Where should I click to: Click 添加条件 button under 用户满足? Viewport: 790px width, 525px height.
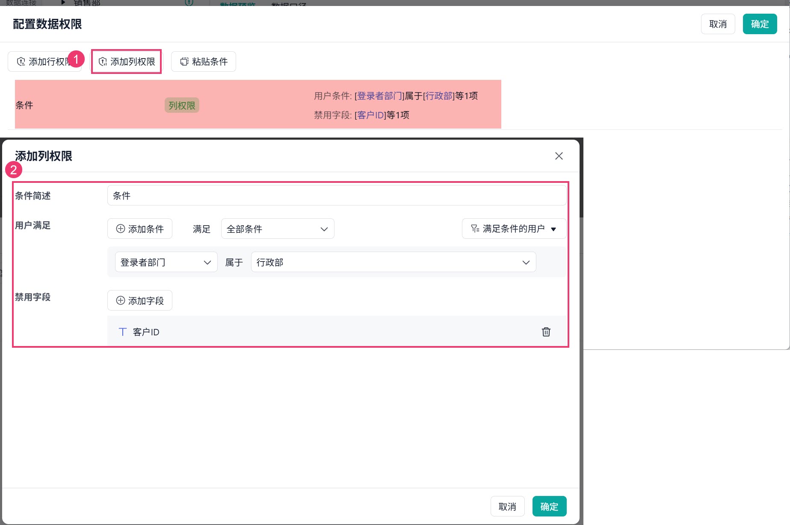pyautogui.click(x=140, y=229)
